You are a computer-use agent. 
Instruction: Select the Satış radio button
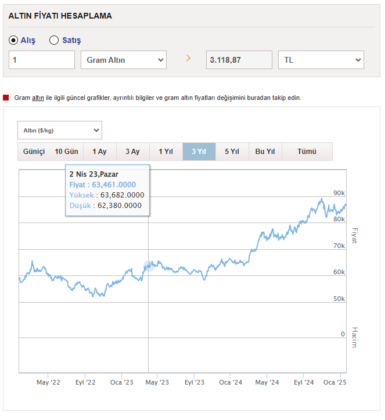coord(54,40)
